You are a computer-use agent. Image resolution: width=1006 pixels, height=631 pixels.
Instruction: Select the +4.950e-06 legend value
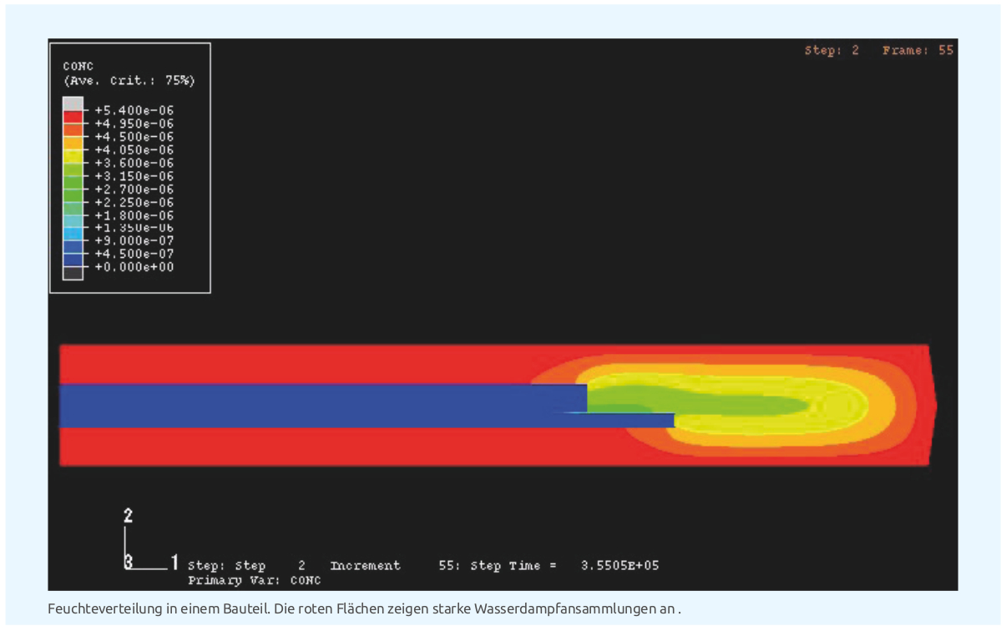(x=134, y=123)
